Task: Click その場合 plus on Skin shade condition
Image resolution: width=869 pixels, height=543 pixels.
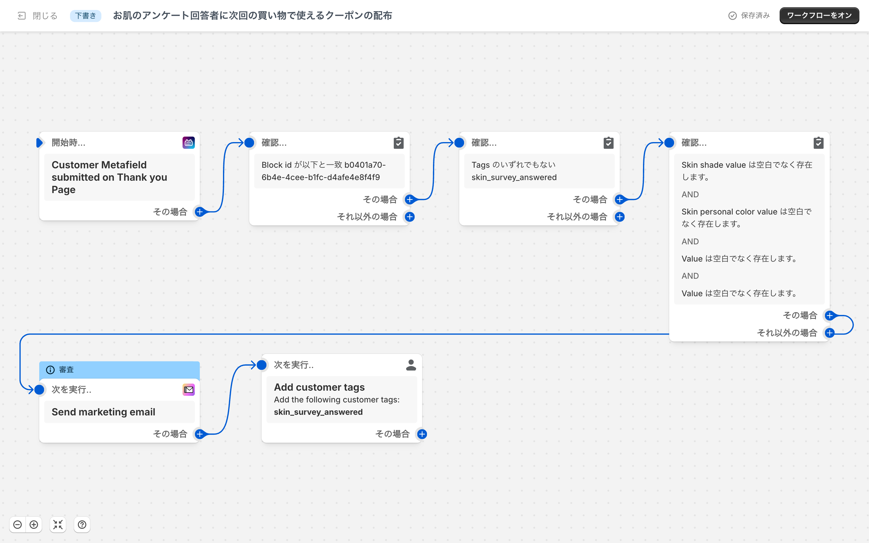Action: pyautogui.click(x=829, y=315)
